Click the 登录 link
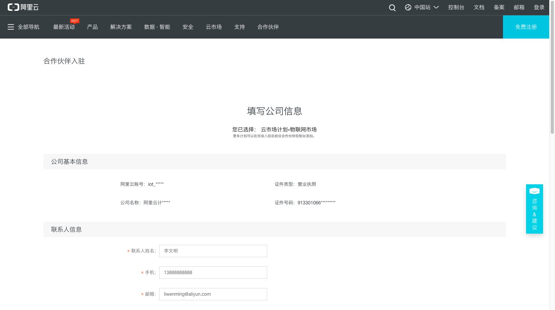Viewport: 555px width, 310px height. (539, 7)
